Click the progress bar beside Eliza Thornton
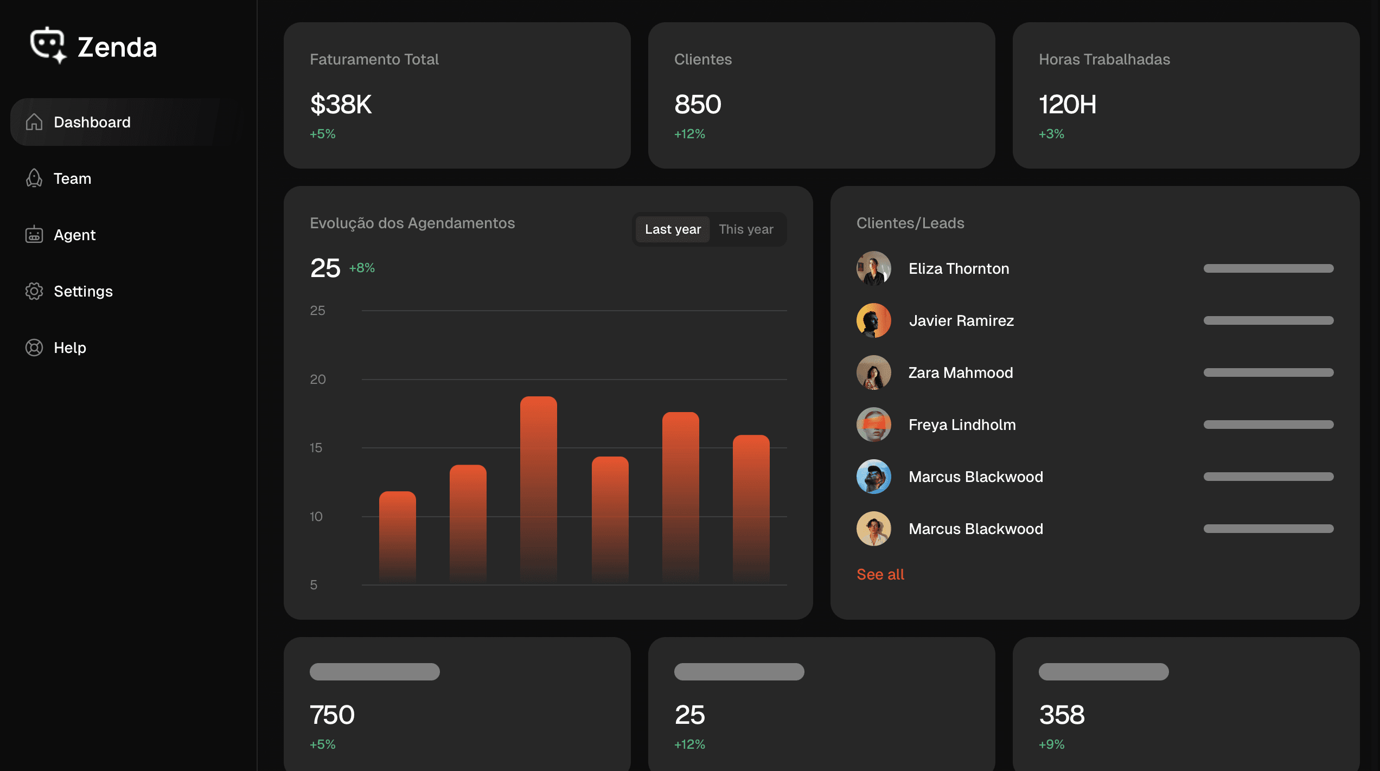 [x=1268, y=268]
